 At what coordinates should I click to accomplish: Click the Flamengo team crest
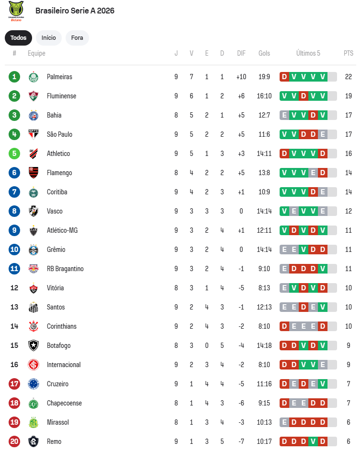click(34, 173)
